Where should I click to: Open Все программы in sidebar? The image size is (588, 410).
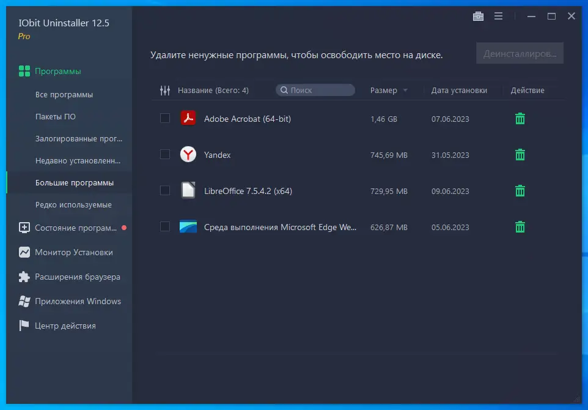click(x=64, y=95)
